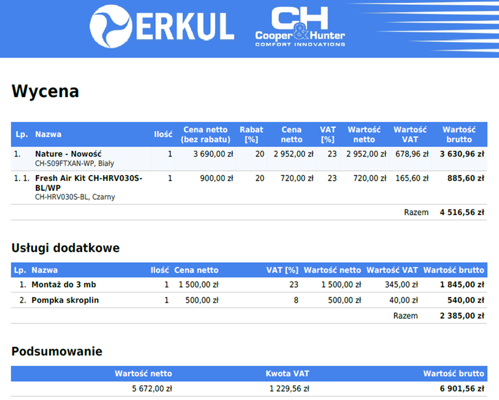The width and height of the screenshot is (499, 400).
Task: Click the ERKUL brand name text
Action: pos(185,27)
